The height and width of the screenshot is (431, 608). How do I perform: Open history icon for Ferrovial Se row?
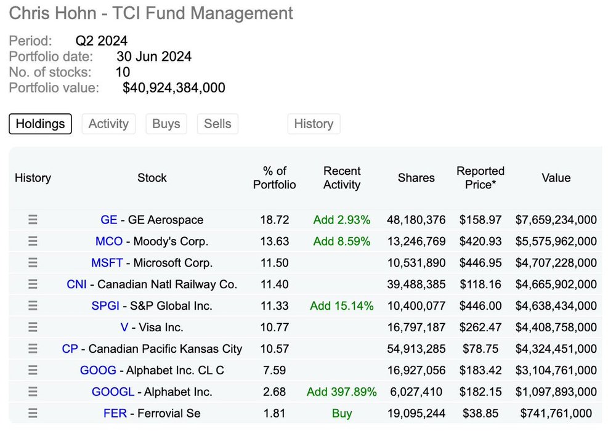click(x=33, y=414)
